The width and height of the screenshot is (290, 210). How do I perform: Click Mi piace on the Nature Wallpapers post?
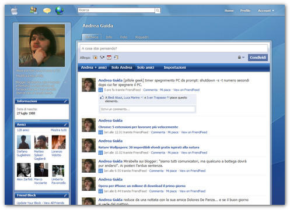(x=173, y=152)
